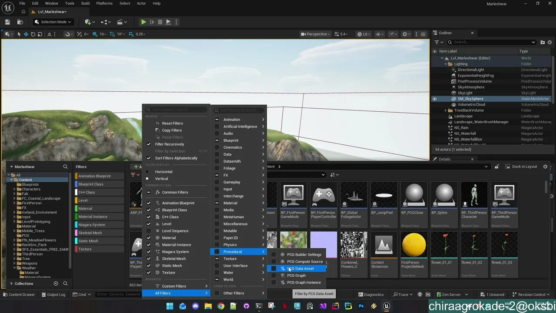Click the add collection plus icon
The image size is (556, 313).
pos(56,283)
